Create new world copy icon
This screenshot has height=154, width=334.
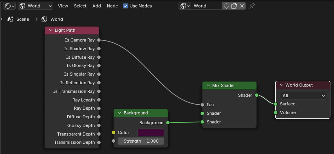pyautogui.click(x=234, y=6)
